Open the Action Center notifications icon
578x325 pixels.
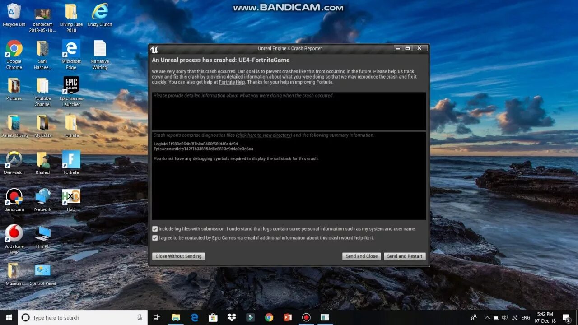coord(566,317)
